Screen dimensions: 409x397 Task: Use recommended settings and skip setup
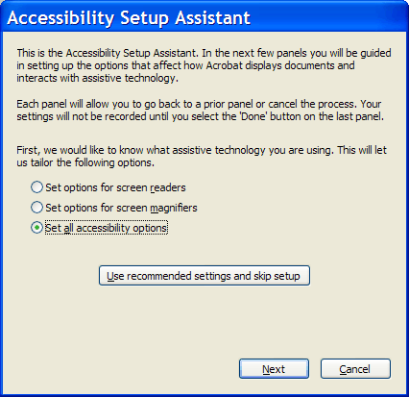click(x=204, y=276)
